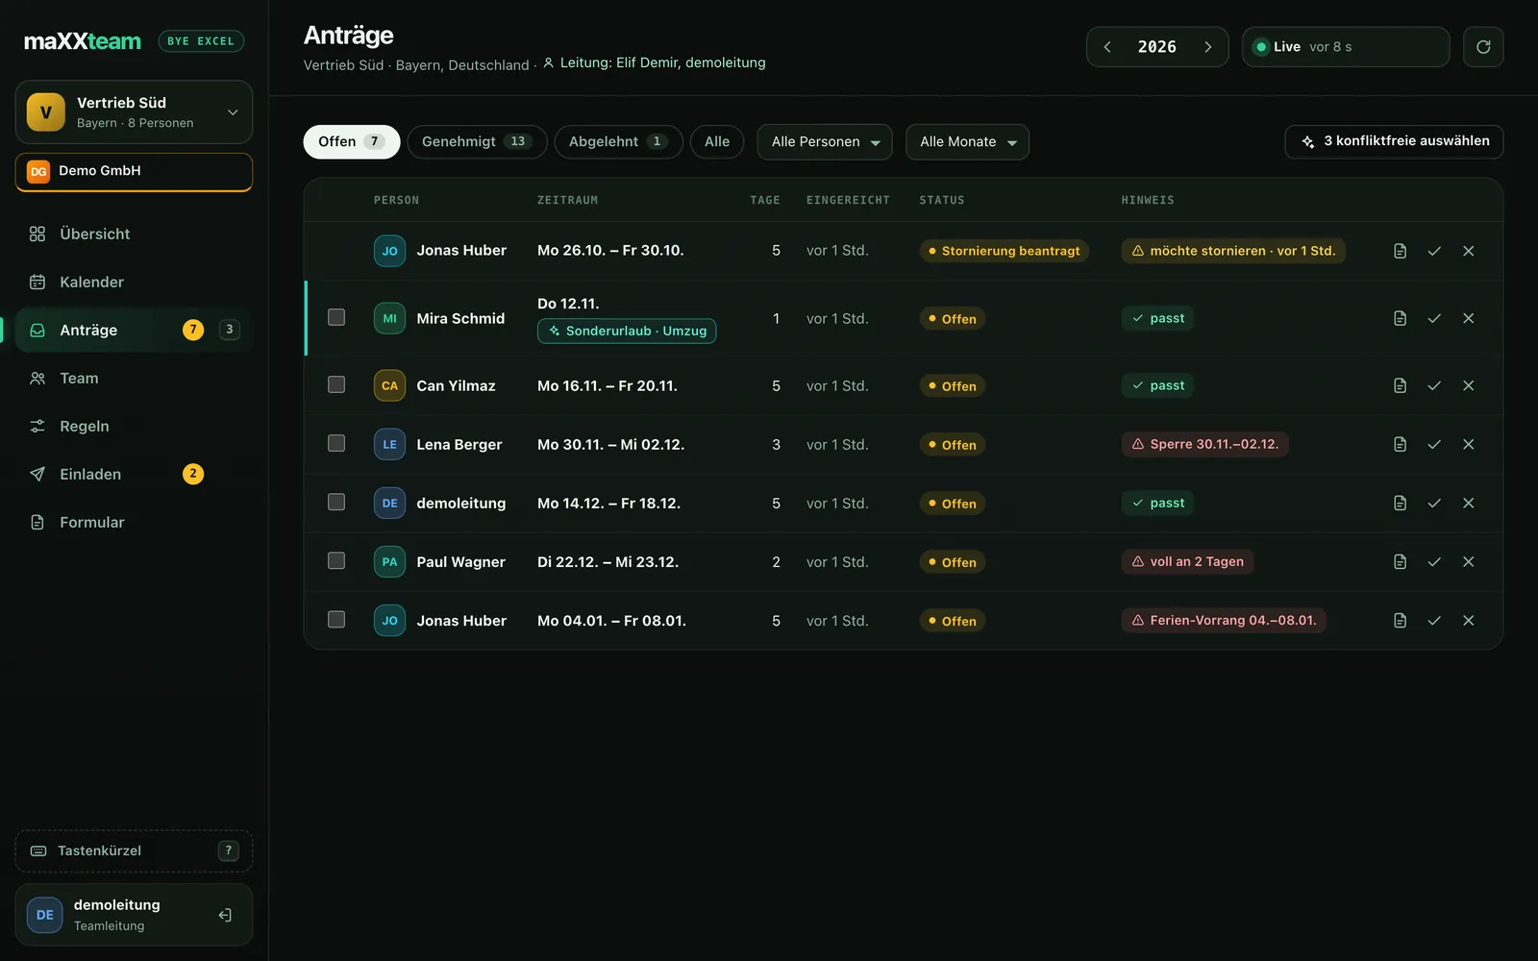The width and height of the screenshot is (1538, 961).
Task: Reject demoleitung's request with X icon
Action: pyautogui.click(x=1469, y=503)
